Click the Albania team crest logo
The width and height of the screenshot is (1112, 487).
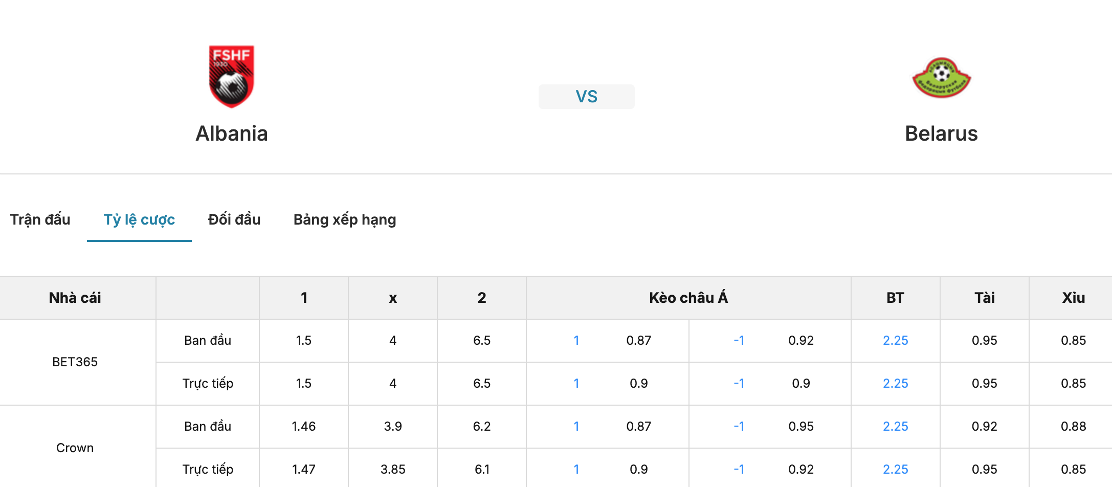click(231, 77)
